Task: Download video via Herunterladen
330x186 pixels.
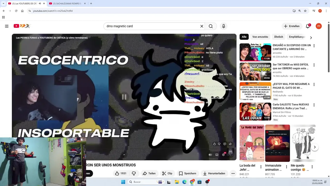Action: coord(214,173)
